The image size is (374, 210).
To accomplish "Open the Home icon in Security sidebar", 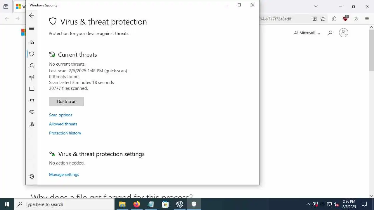I will (32, 43).
